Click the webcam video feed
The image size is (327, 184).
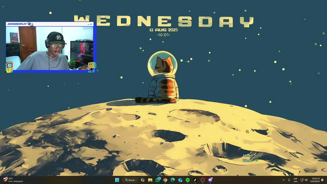[x=50, y=48]
